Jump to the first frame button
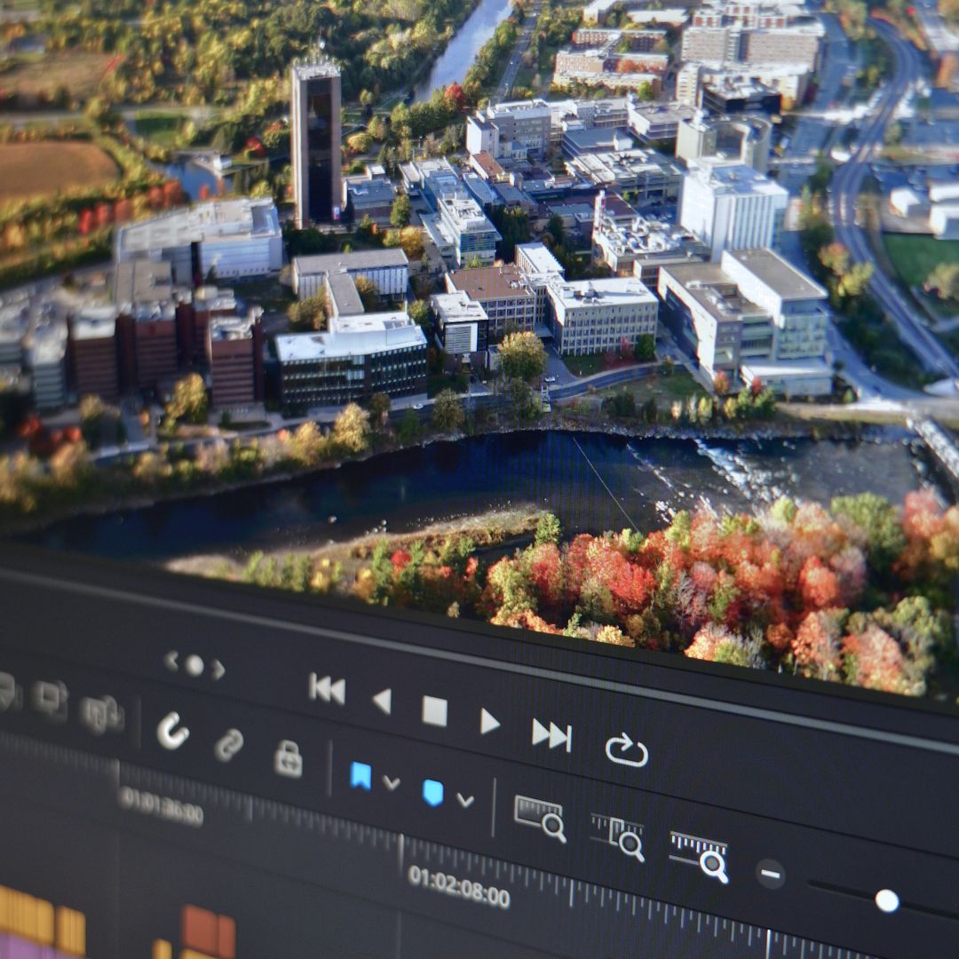 [327, 689]
